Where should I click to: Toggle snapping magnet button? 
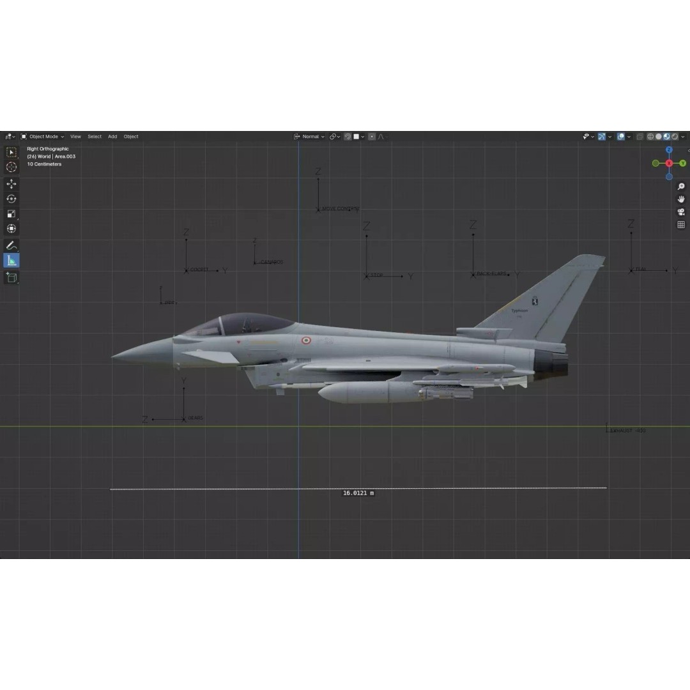[347, 137]
